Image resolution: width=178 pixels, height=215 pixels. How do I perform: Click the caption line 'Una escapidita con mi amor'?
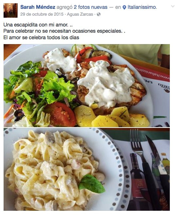38,25
